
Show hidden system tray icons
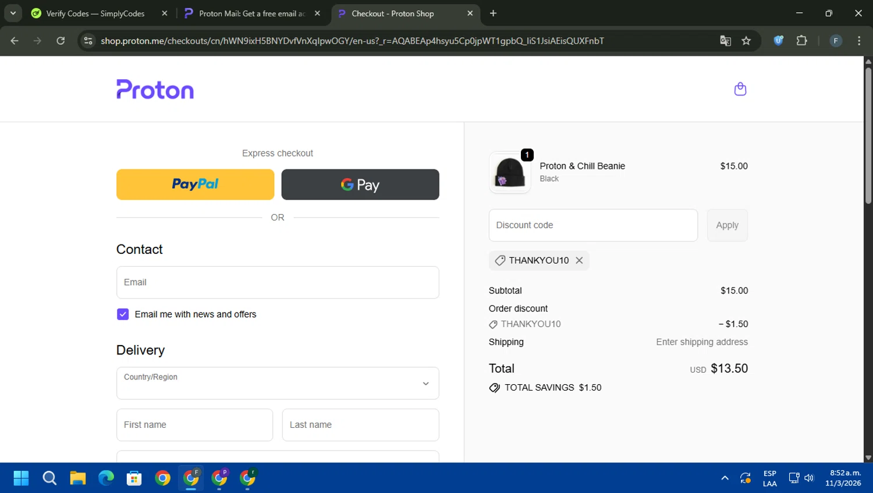(725, 478)
